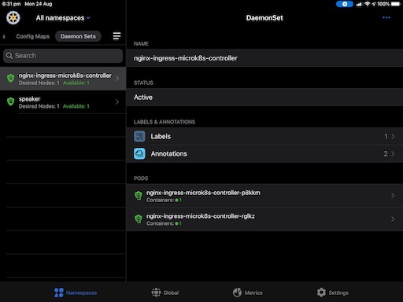This screenshot has height=302, width=403.
Task: Open the three-dots more options menu
Action: coord(386,17)
